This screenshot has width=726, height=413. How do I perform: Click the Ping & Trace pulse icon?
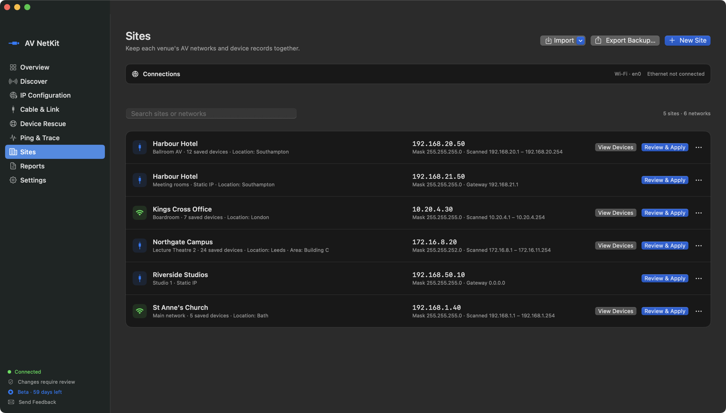tap(13, 138)
